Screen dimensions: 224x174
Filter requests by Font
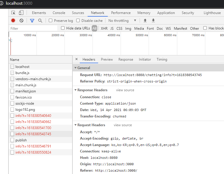150,29
